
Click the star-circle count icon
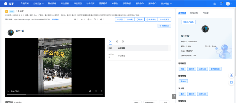pyautogui.click(x=101, y=19)
